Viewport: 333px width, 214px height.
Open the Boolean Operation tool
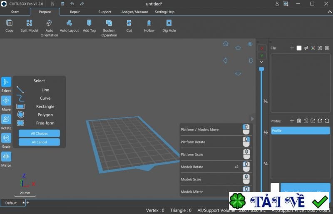click(109, 26)
